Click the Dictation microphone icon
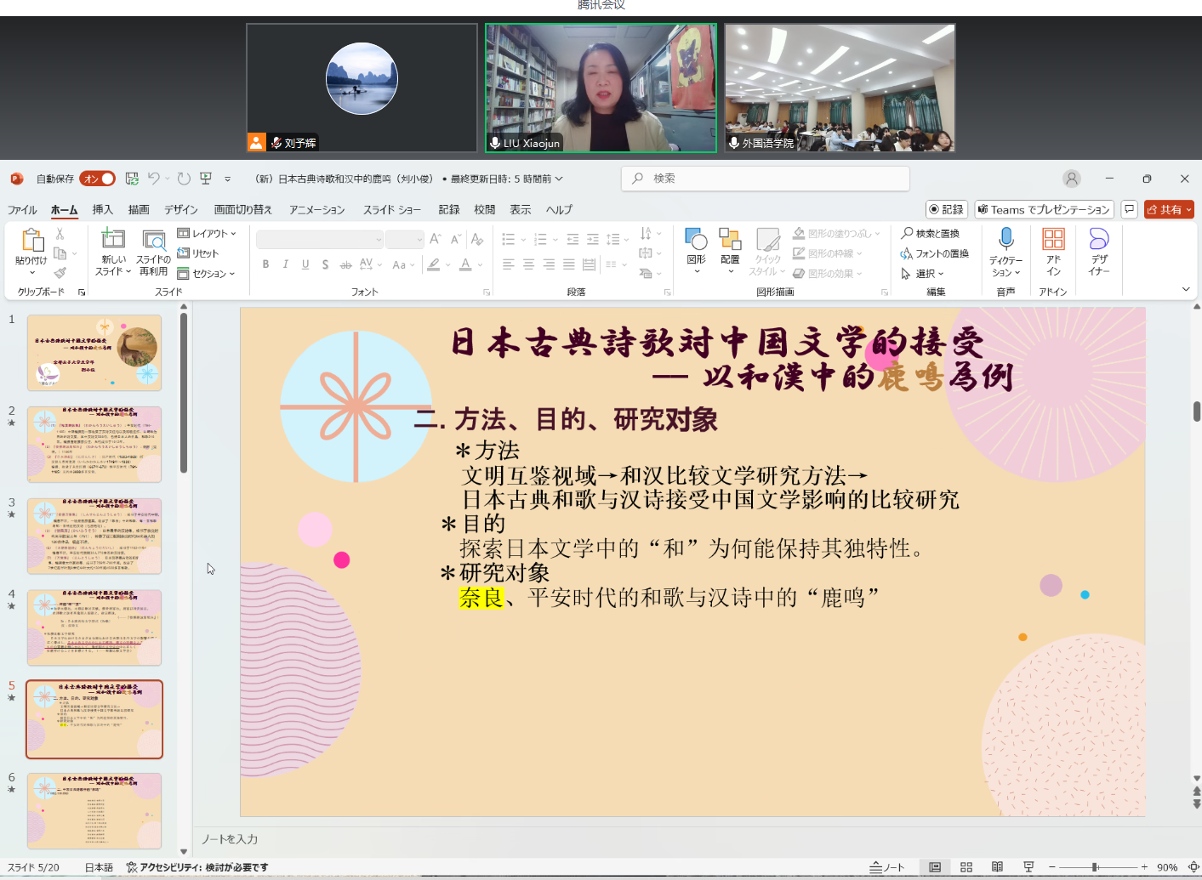This screenshot has height=880, width=1202. tap(1005, 239)
